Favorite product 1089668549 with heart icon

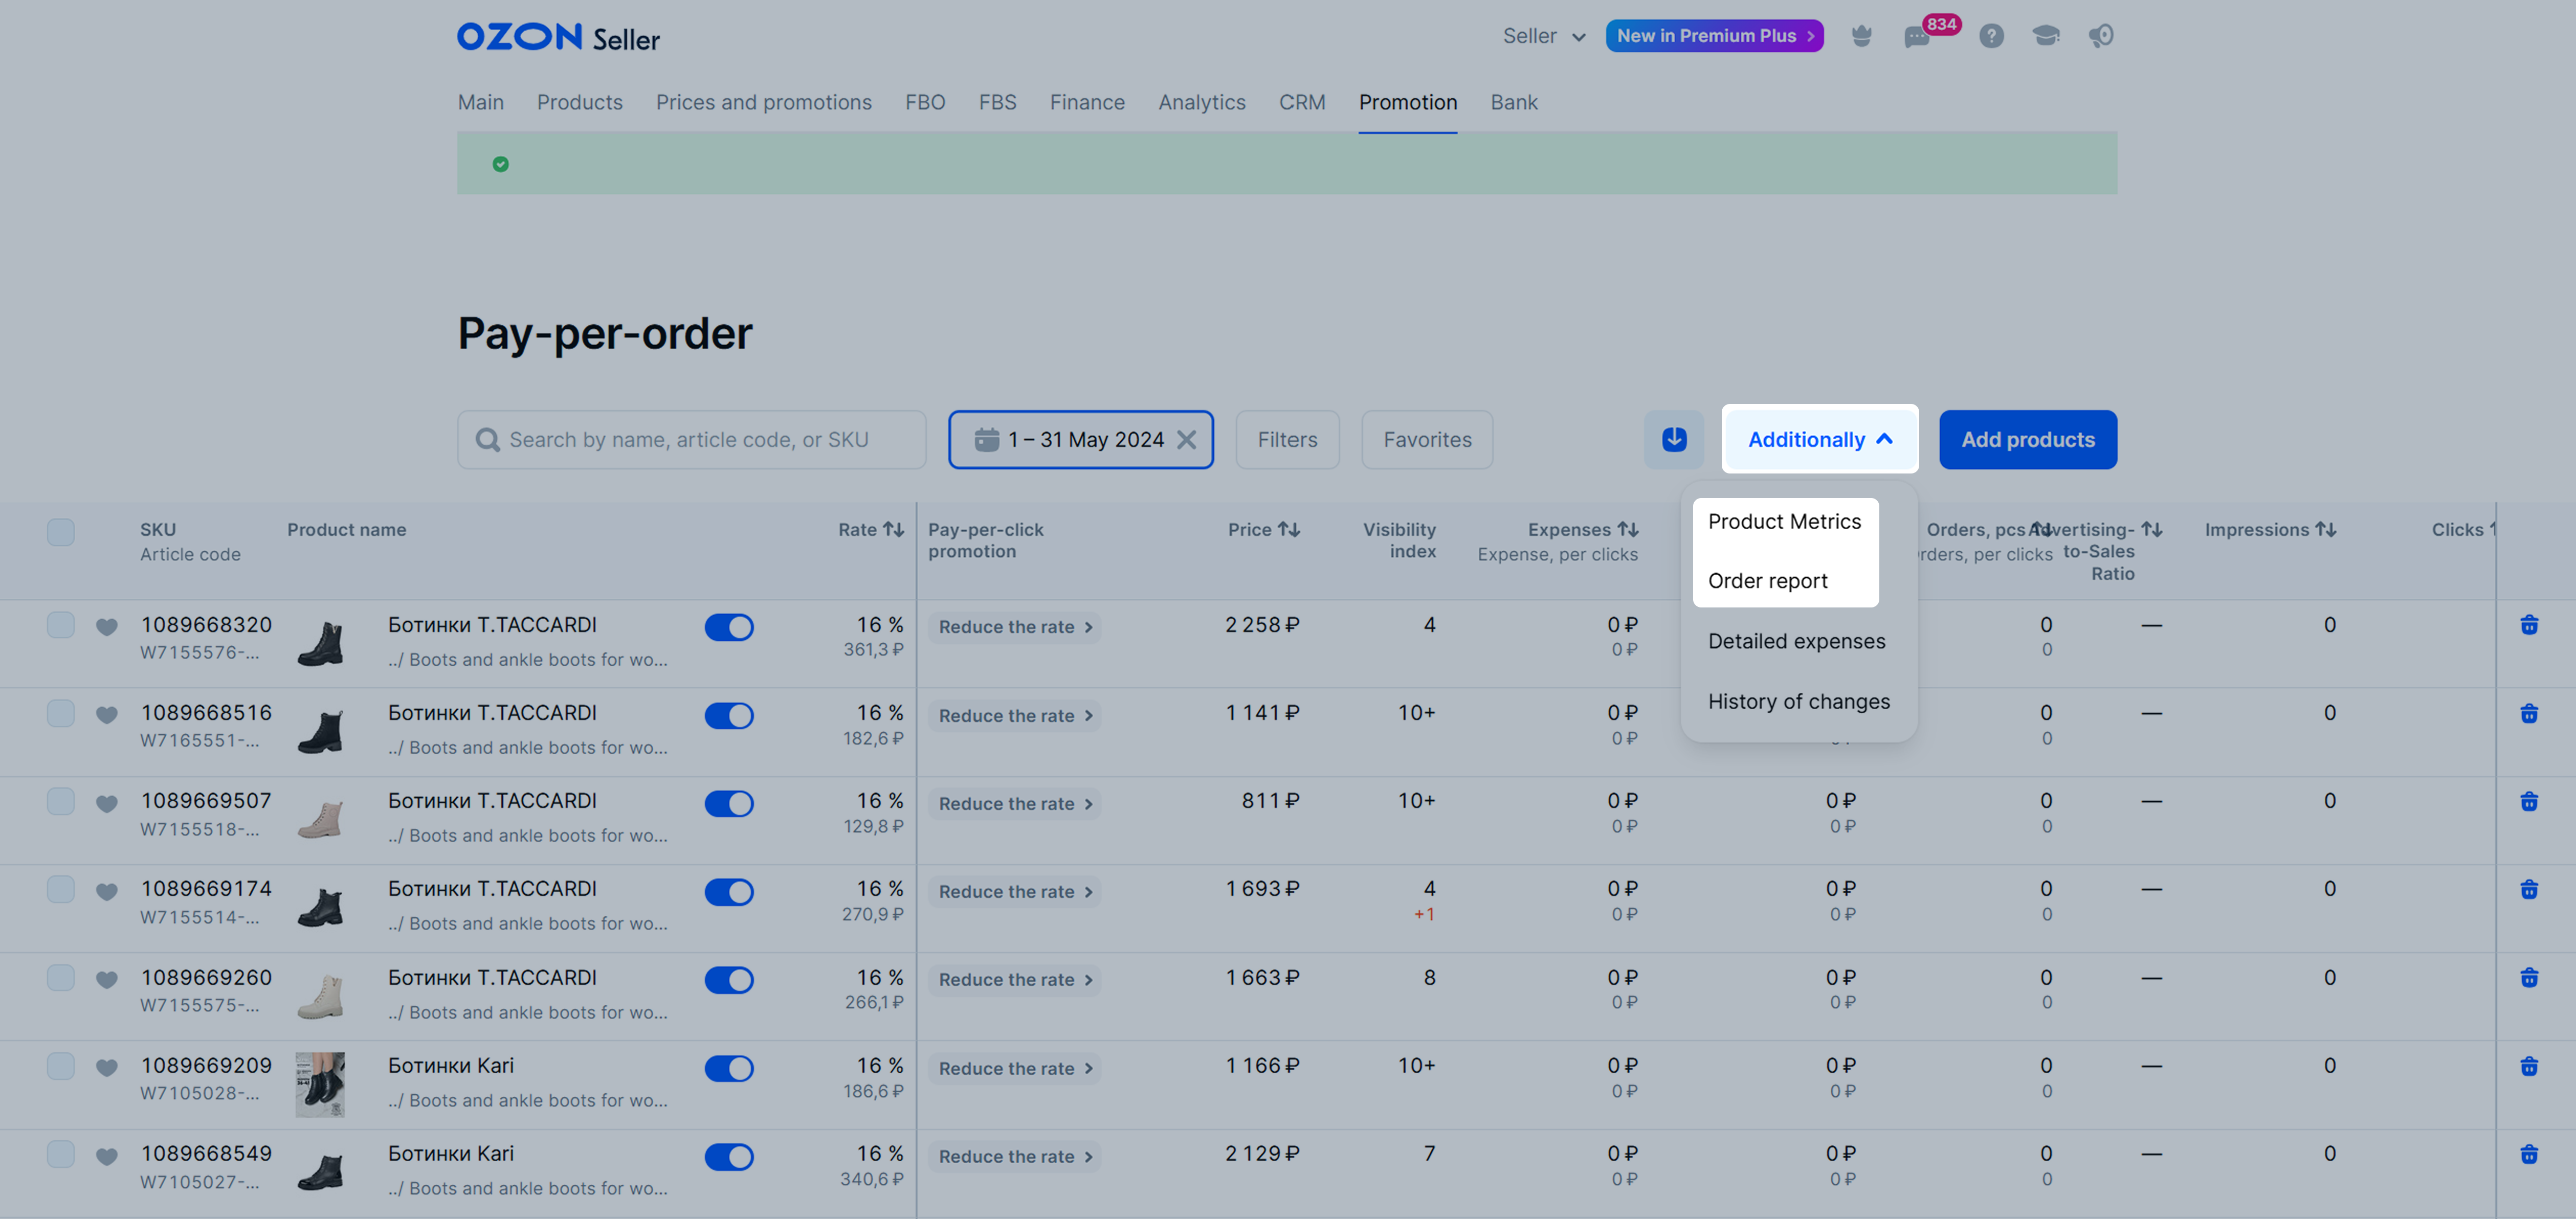pyautogui.click(x=106, y=1156)
